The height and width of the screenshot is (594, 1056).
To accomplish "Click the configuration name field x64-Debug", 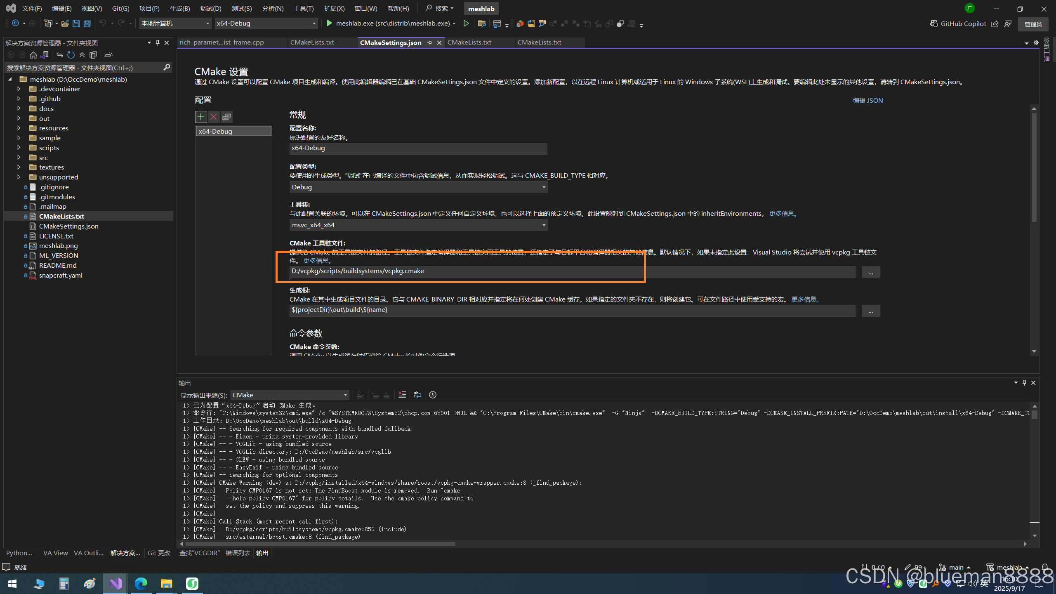I will (x=418, y=148).
